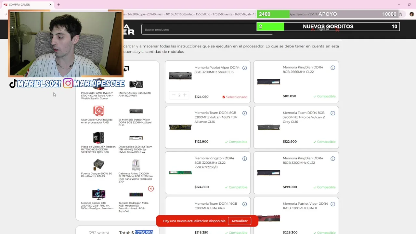Minimize the browser window

[x=399, y=5]
